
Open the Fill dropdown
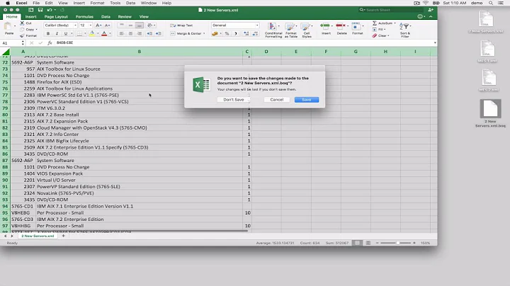(380, 29)
